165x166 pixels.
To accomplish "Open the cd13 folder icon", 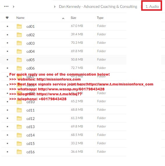I will pos(19,127).
